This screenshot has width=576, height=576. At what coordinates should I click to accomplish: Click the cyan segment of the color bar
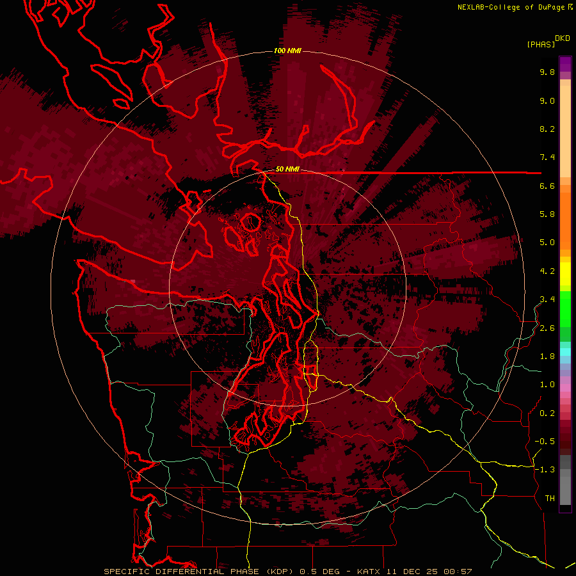coord(565,352)
